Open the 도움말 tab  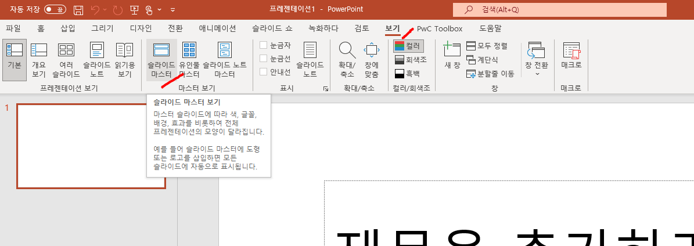tap(490, 29)
